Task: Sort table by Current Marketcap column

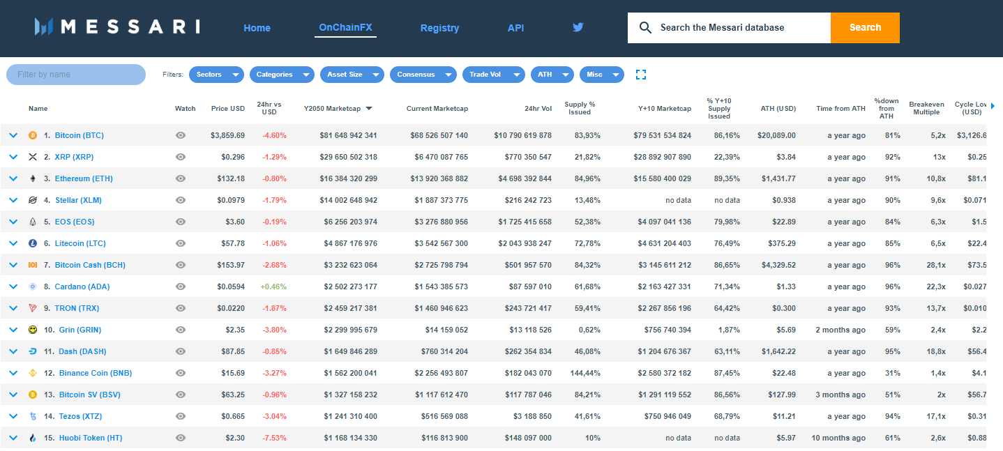Action: point(437,108)
